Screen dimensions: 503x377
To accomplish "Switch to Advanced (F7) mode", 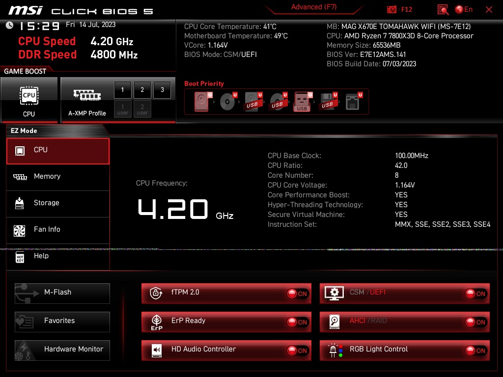I will (314, 7).
